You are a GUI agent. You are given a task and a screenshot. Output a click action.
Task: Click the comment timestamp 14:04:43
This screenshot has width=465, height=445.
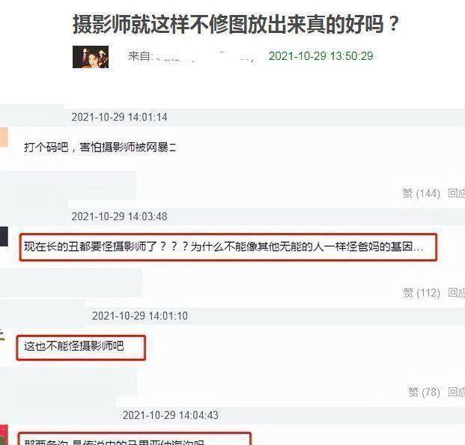coord(171,415)
